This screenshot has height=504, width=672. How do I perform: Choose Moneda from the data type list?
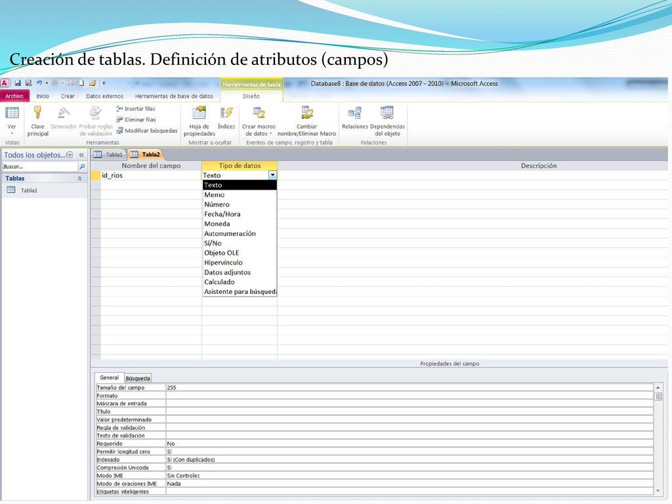pos(240,224)
